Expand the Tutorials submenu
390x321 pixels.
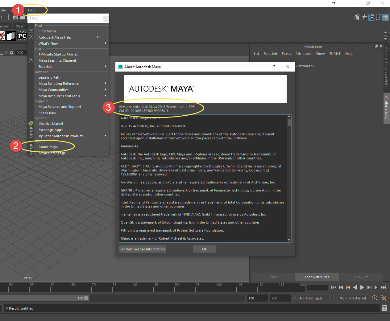point(106,66)
